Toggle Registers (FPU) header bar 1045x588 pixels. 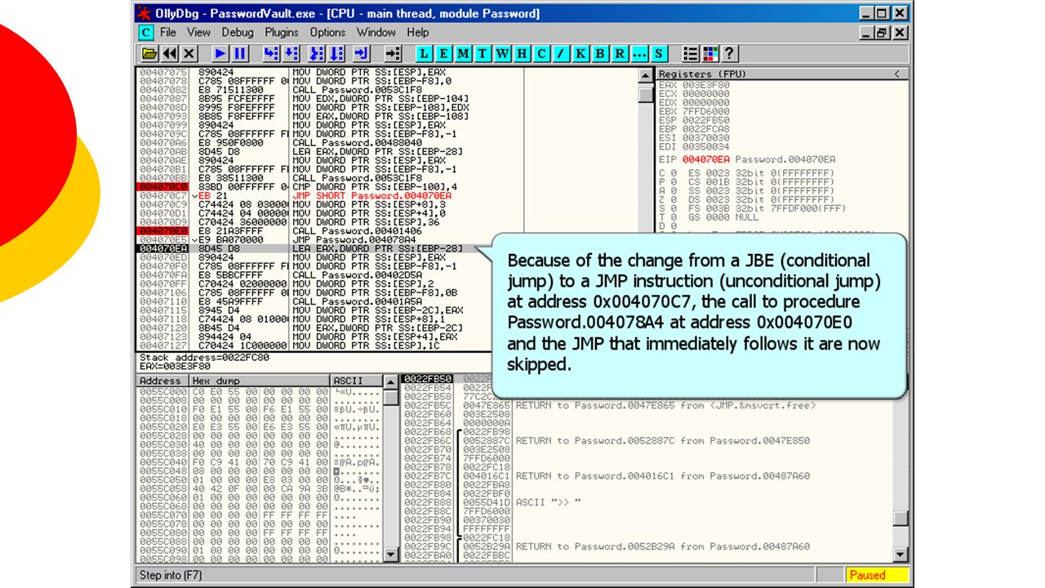click(783, 74)
